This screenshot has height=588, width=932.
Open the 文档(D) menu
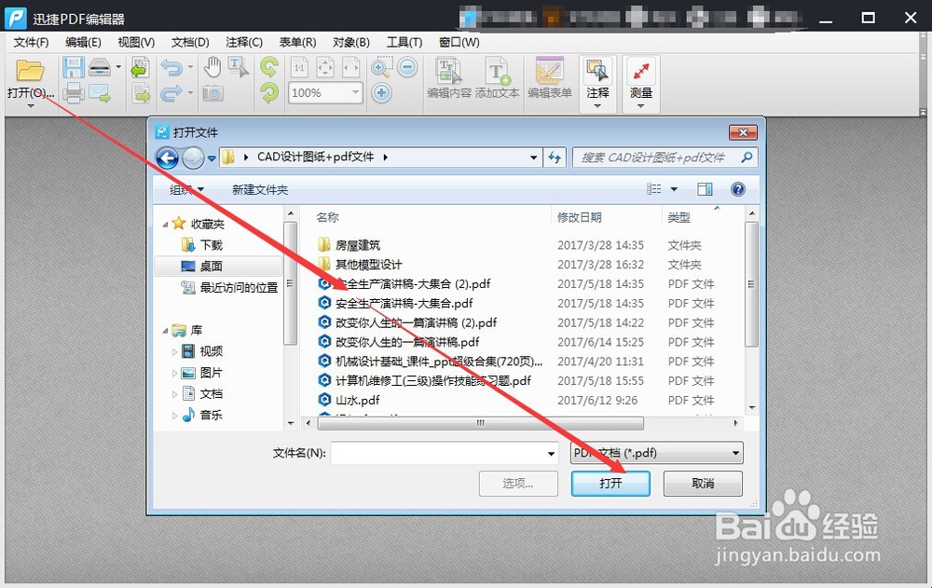point(190,42)
